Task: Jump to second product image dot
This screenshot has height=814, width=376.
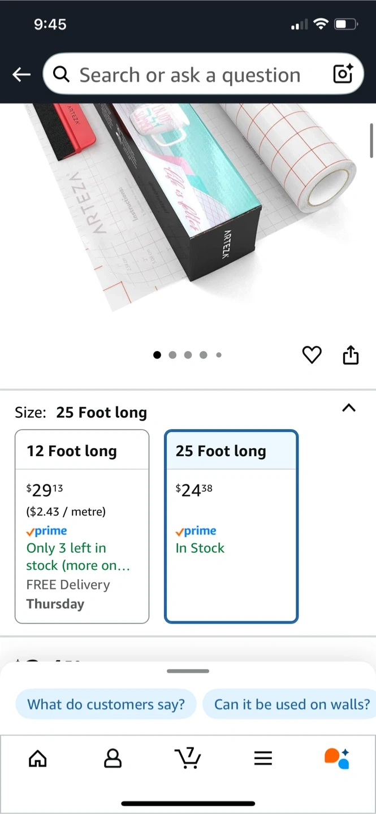Action: click(172, 355)
